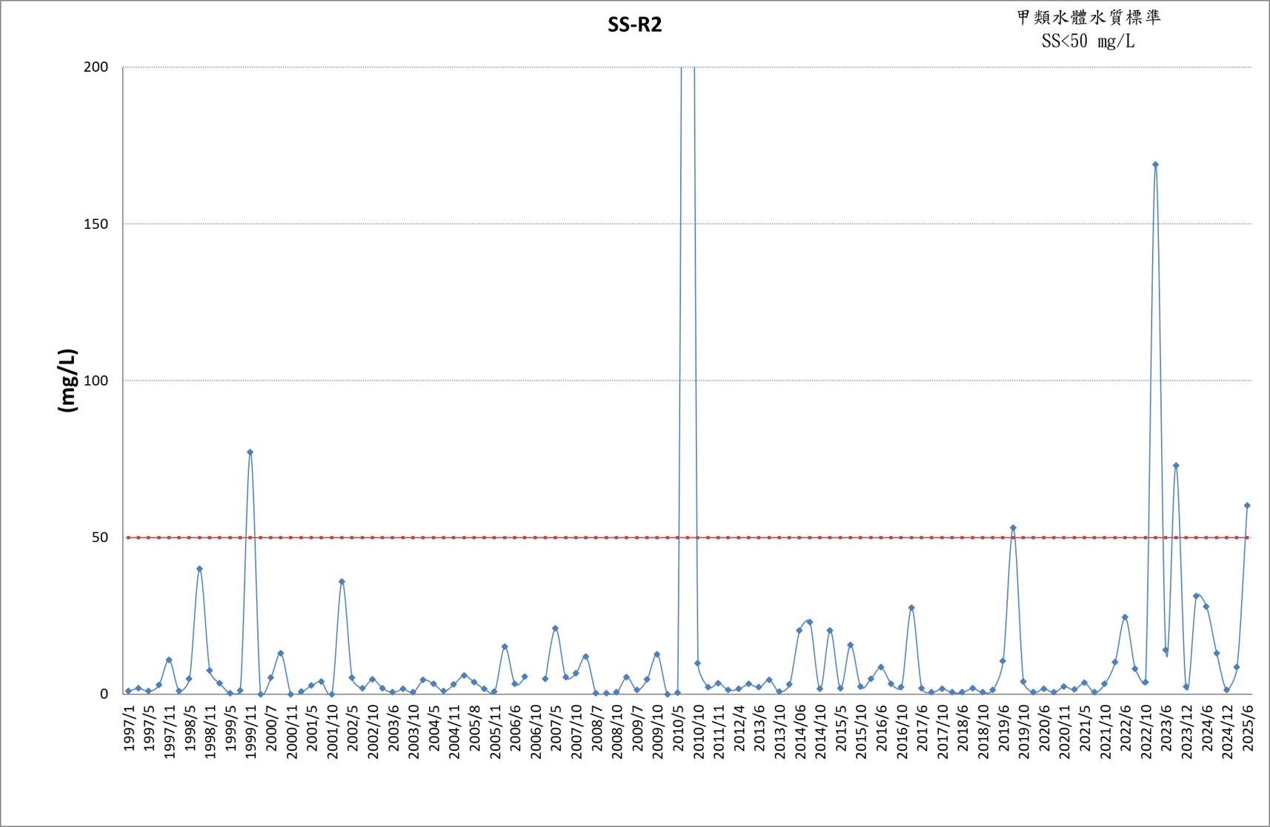Click the 1999/11 peak marker near 77
1270x827 pixels.
coord(250,452)
